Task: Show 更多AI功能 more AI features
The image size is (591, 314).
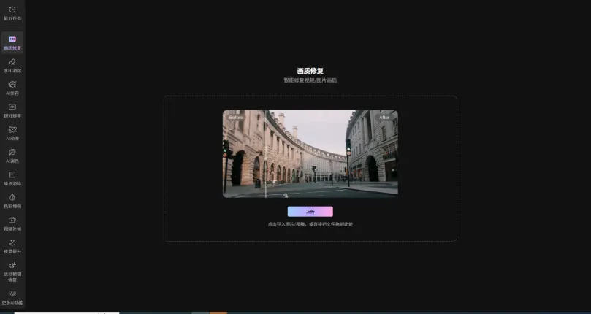Action: 12,298
